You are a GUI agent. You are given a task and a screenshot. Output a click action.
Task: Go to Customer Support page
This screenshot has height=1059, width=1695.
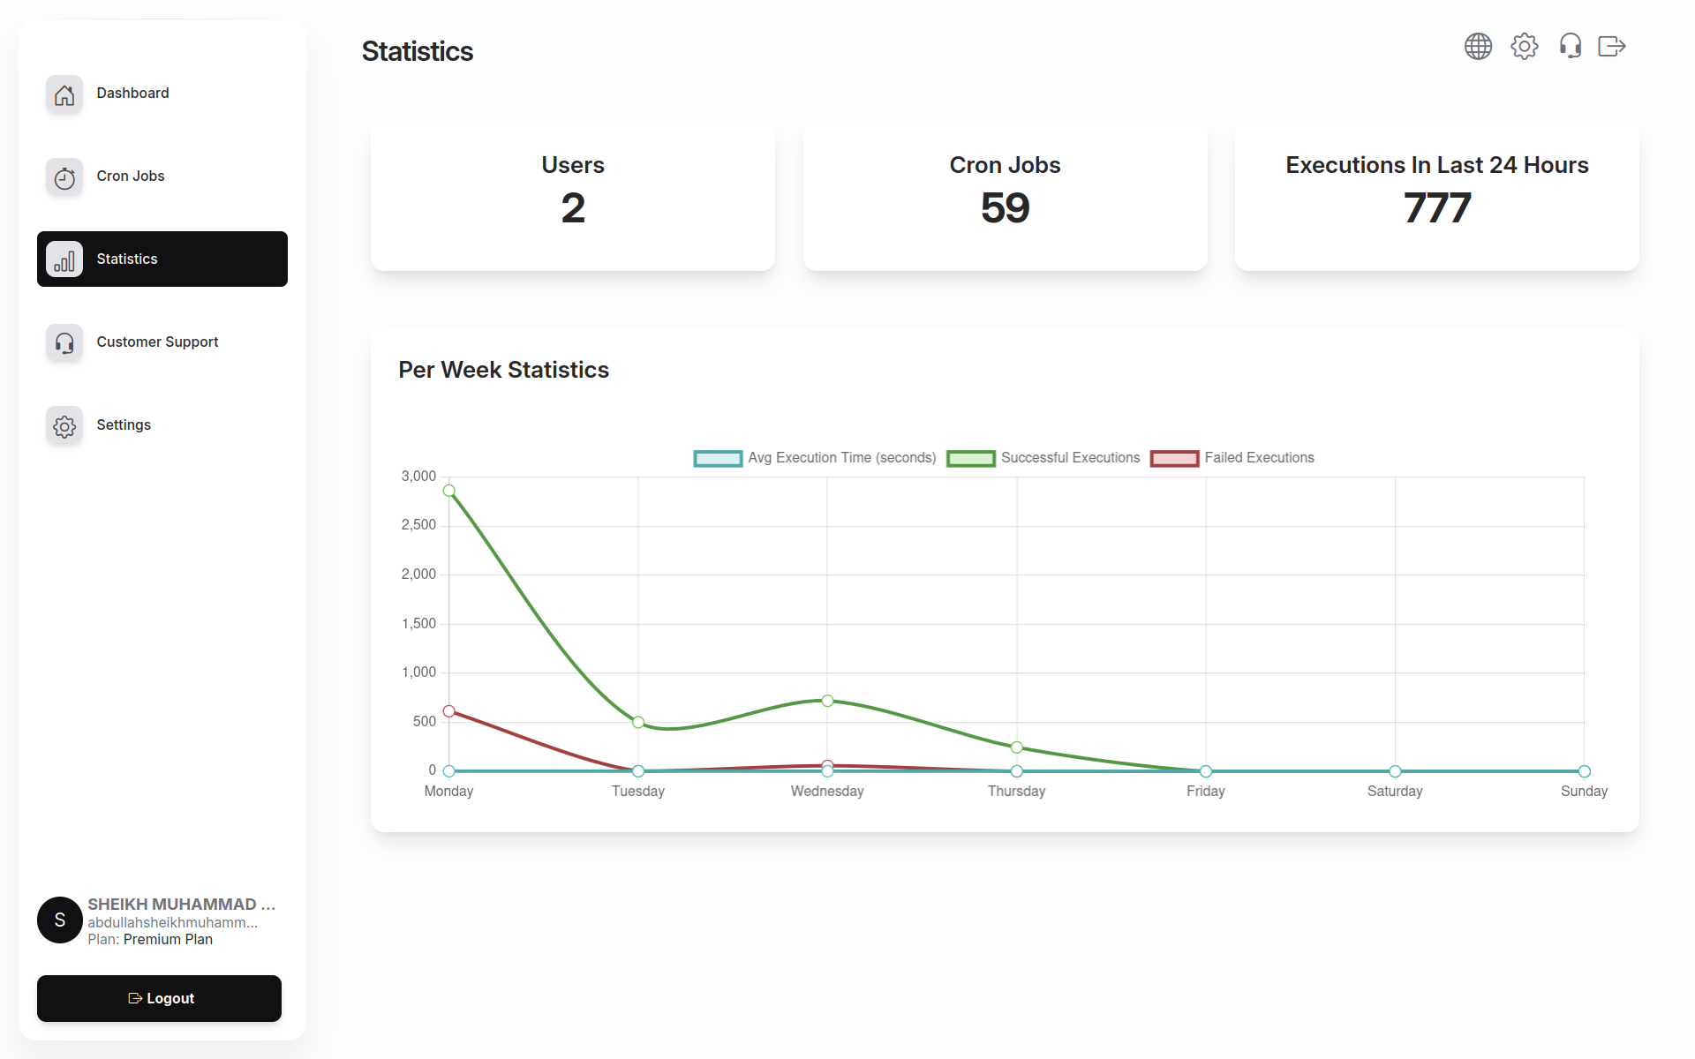coord(157,342)
